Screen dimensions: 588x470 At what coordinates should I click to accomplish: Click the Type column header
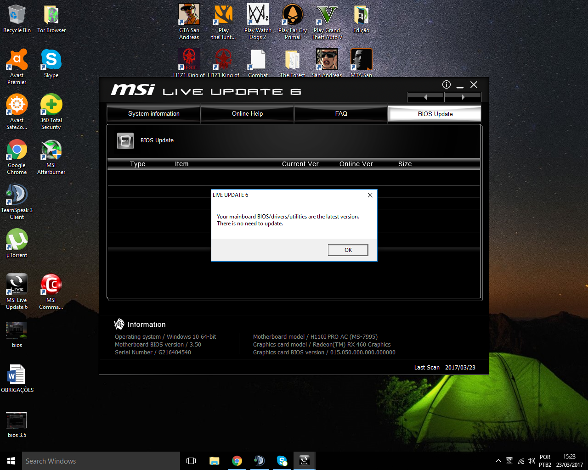[137, 164]
